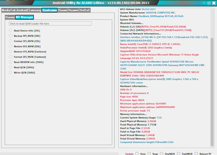Click the window title 'Android Utility No SCARD Edition'
The width and height of the screenshot is (217, 155).
point(78,3)
